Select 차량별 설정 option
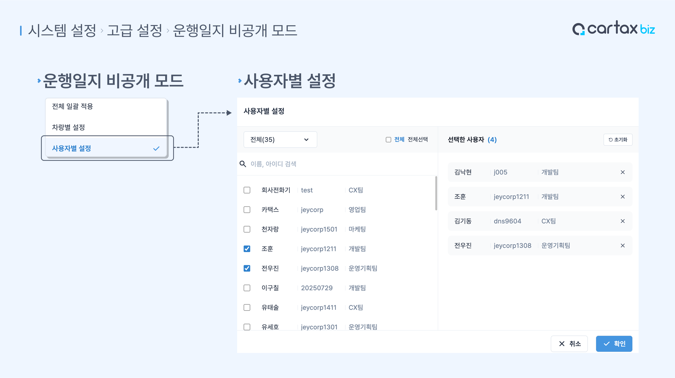 coord(69,127)
